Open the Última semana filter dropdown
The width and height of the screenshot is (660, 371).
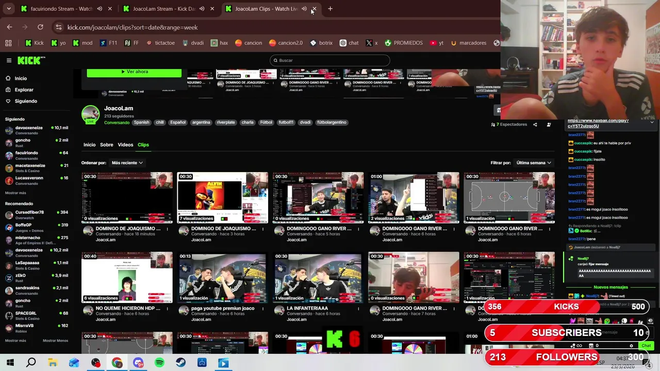(534, 163)
